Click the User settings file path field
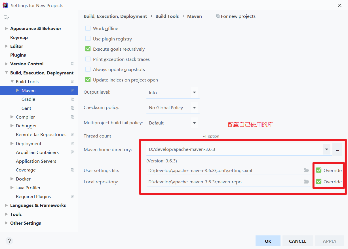 (x=228, y=170)
